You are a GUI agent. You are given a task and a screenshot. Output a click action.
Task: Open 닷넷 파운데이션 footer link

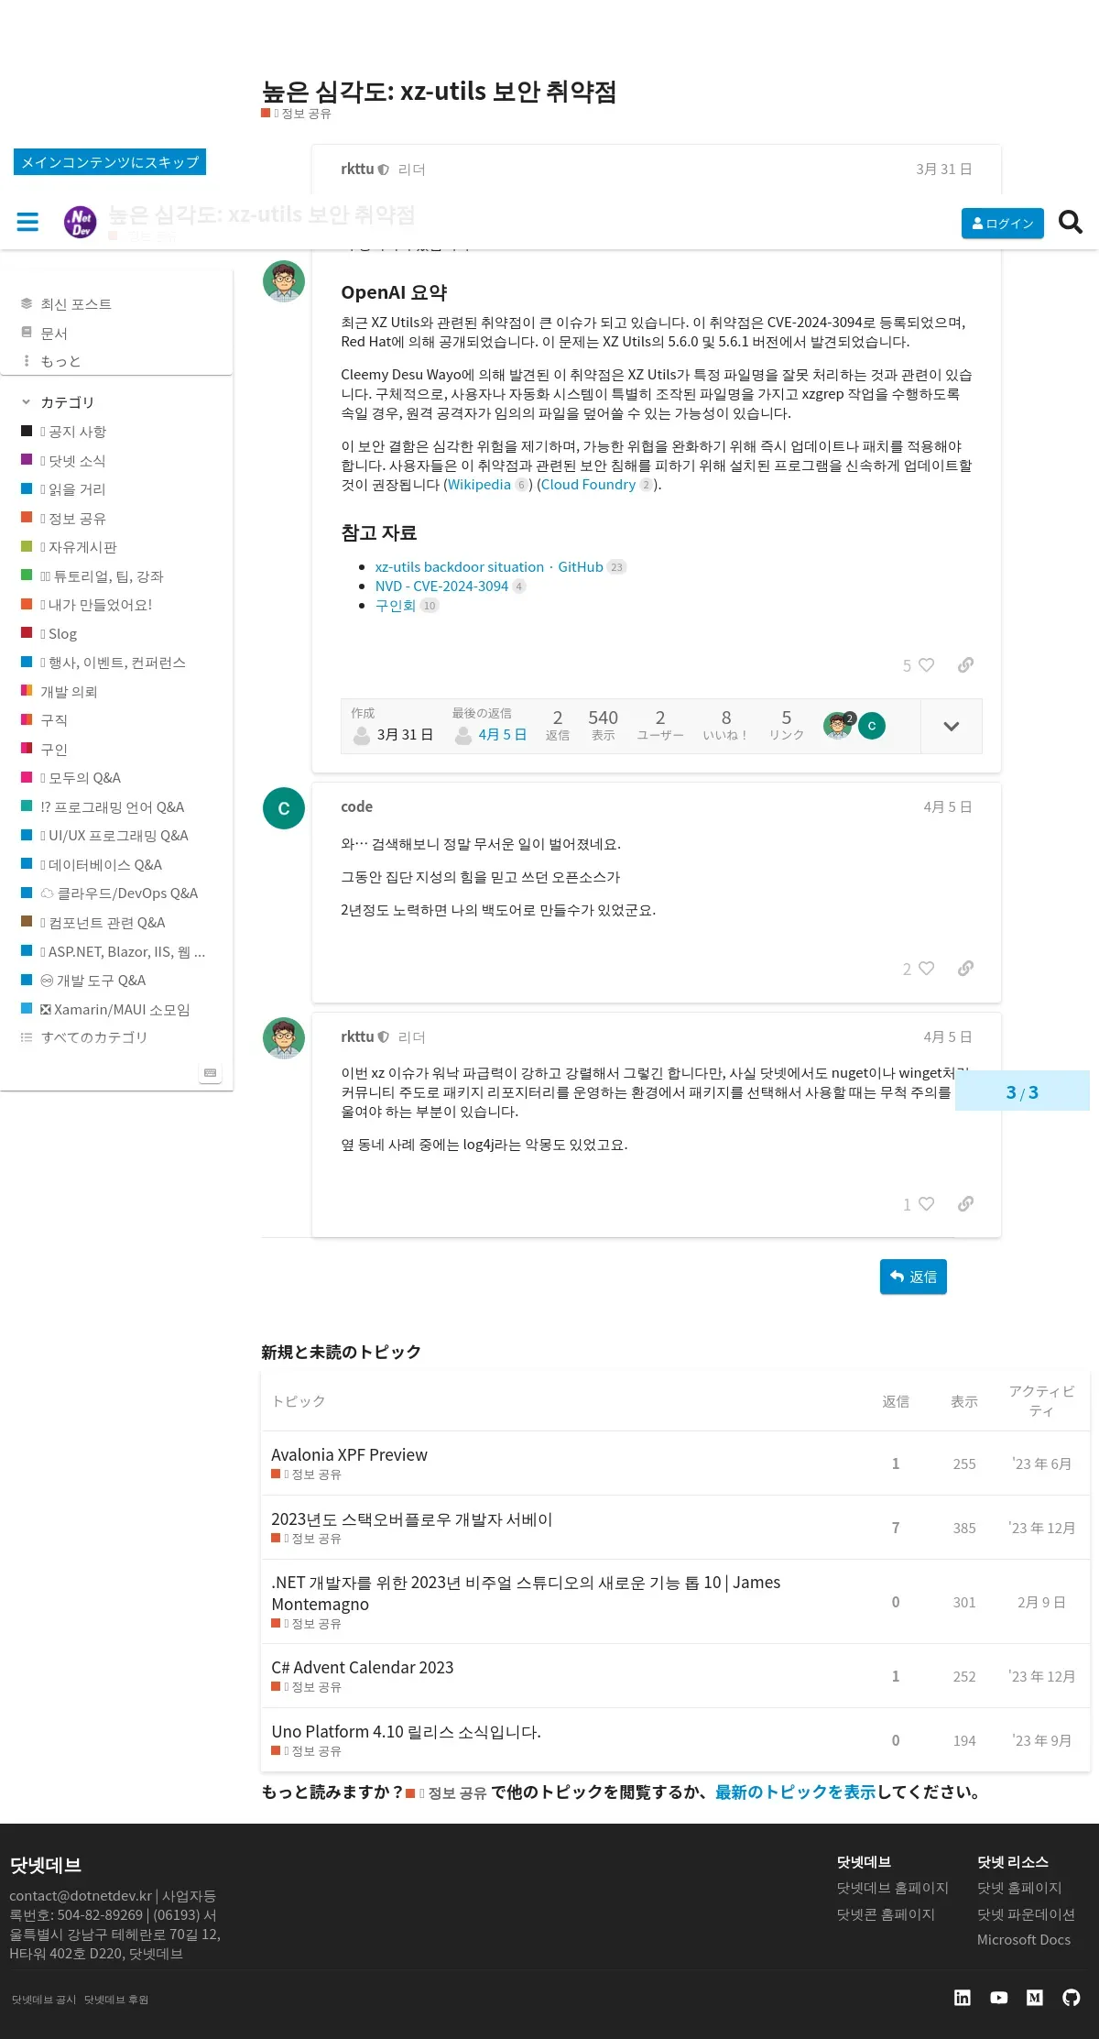(x=1026, y=1914)
